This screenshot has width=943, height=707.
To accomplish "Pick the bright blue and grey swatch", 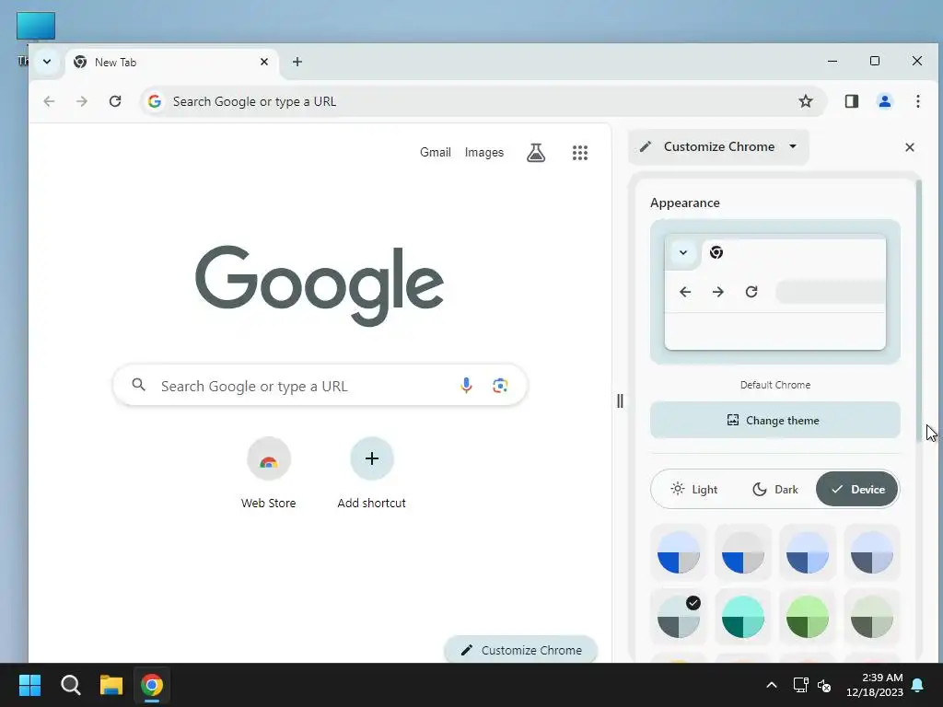I will [679, 552].
